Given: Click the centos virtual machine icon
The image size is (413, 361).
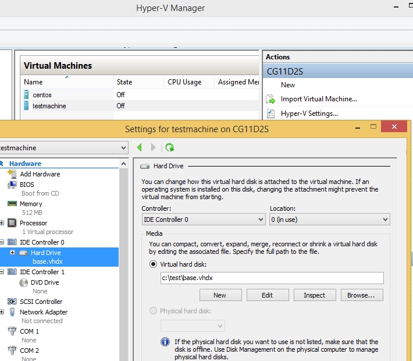Looking at the screenshot, I should pos(26,94).
